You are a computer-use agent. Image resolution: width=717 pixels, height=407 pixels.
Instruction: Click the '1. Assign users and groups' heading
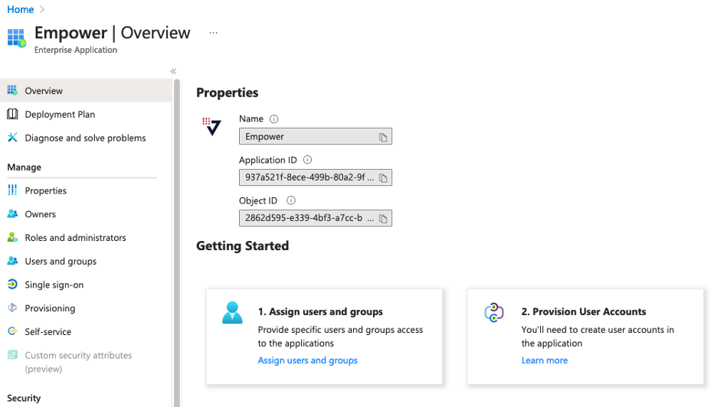coord(320,311)
